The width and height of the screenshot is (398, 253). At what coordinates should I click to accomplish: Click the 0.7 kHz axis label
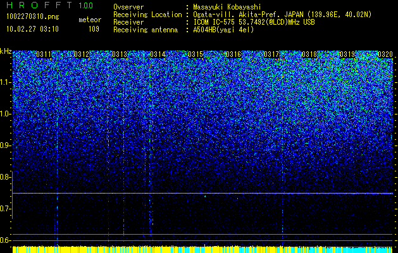pos(5,209)
